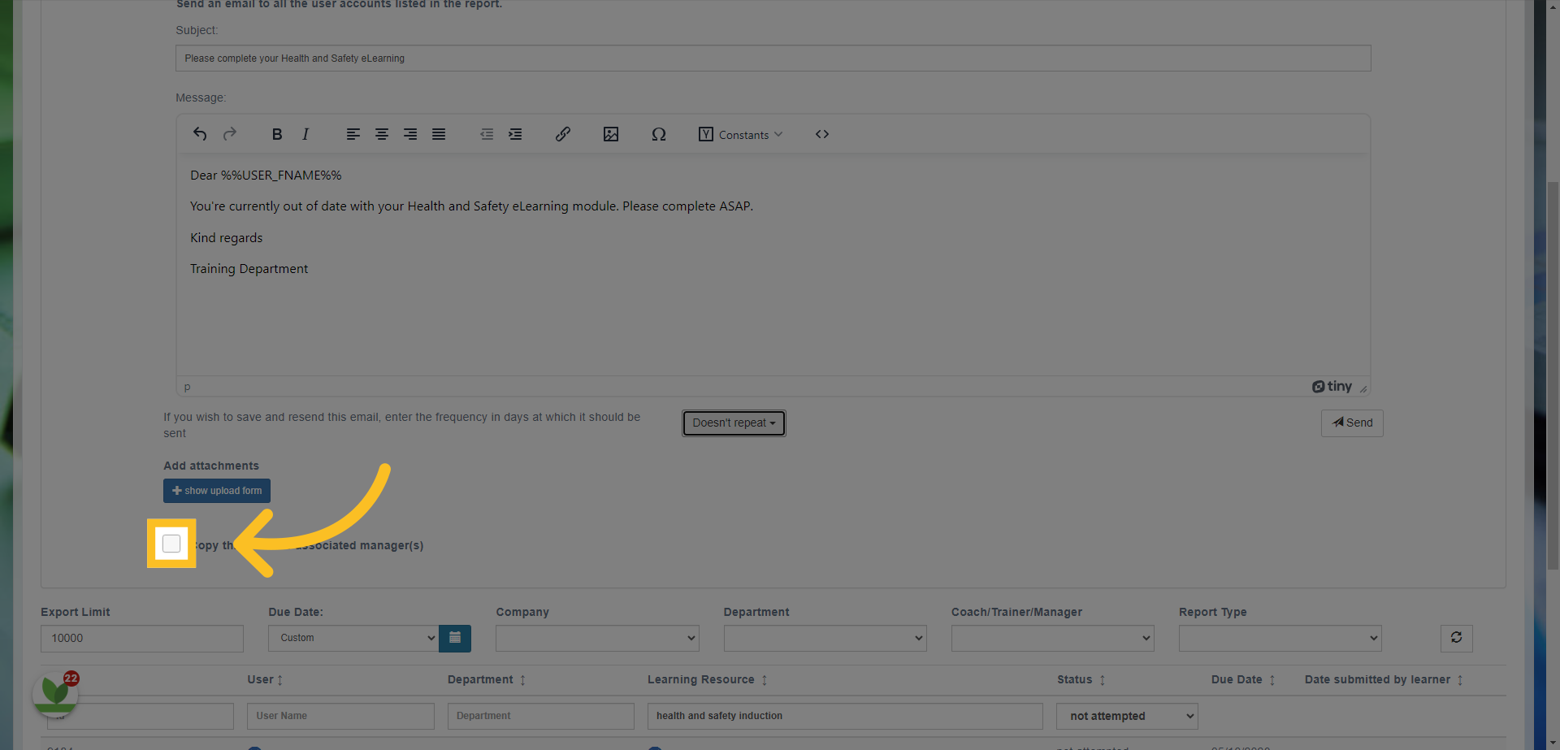Align message text left
Screen dimensions: 1560x750
coord(353,134)
